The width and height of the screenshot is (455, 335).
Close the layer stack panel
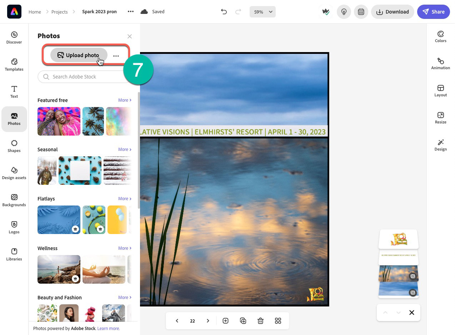coord(412,313)
